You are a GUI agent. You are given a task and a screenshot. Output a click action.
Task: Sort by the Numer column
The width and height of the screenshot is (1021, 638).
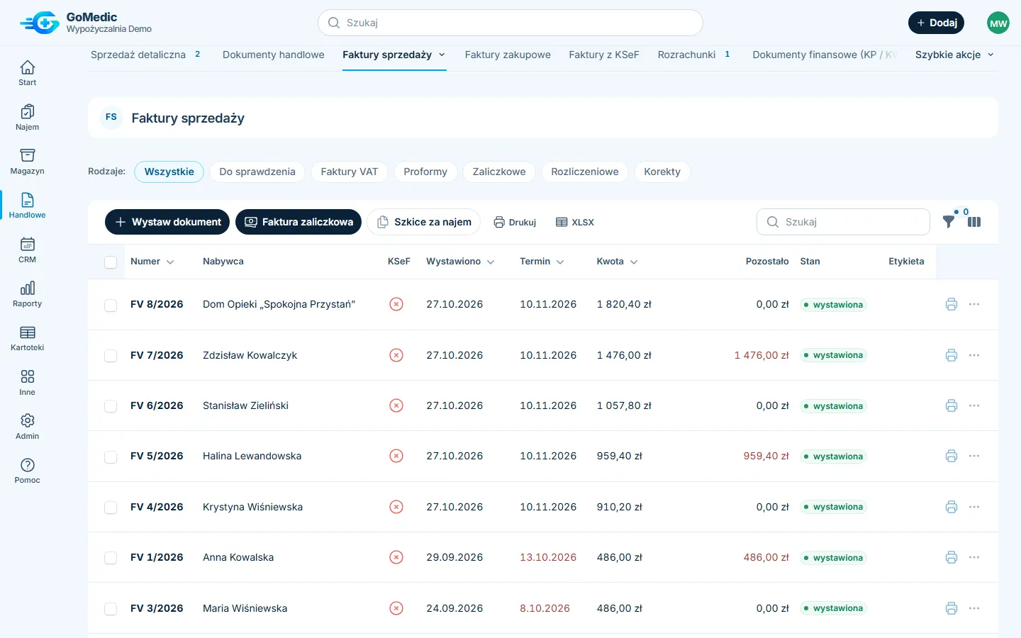point(152,262)
